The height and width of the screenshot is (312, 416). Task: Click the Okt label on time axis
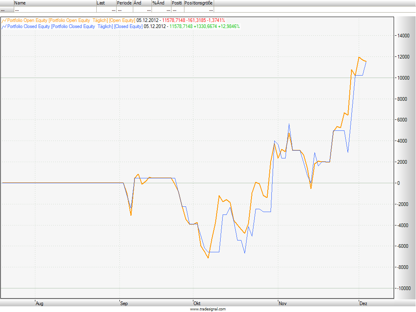pos(197,303)
